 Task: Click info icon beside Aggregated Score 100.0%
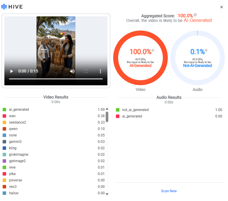point(195,15)
